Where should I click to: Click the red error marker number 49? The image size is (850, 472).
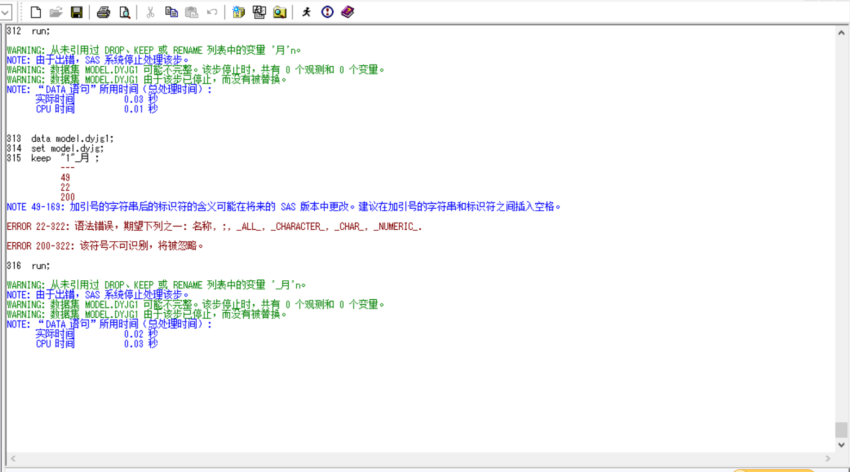(65, 178)
